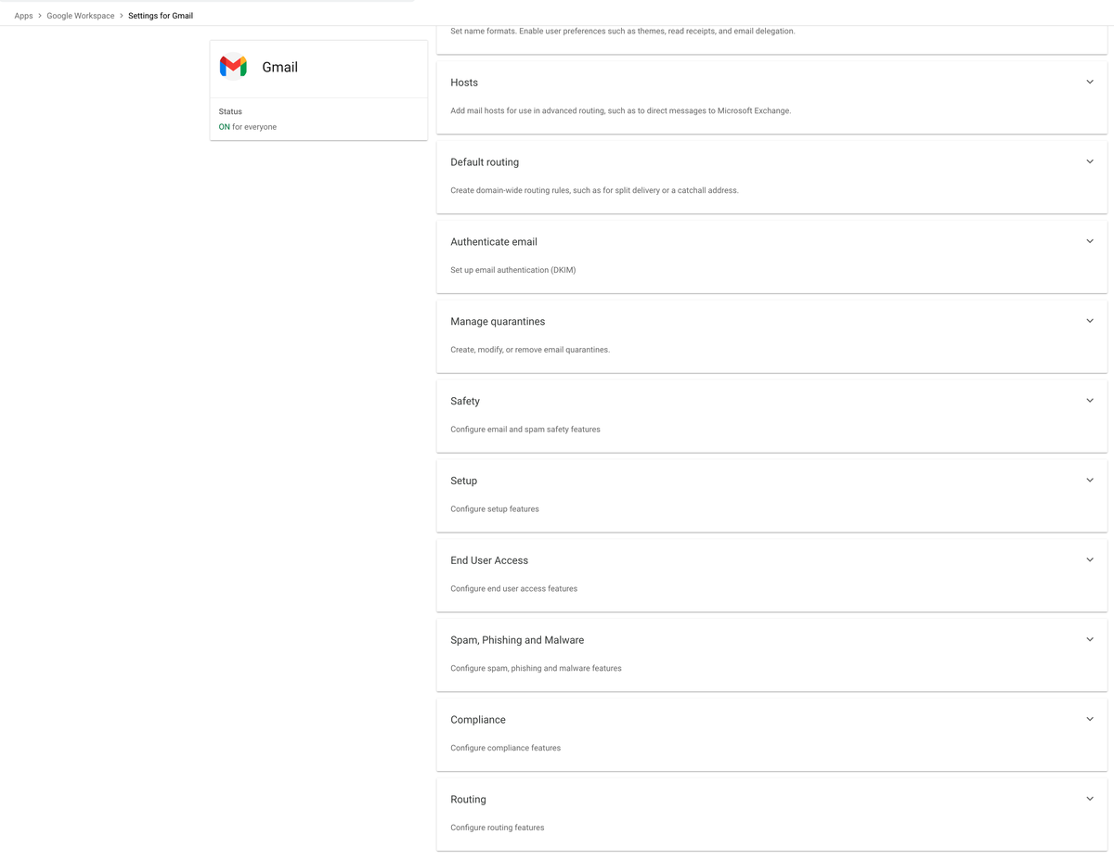Select Settings for Gmail breadcrumb
The width and height of the screenshot is (1114, 860).
[x=161, y=16]
